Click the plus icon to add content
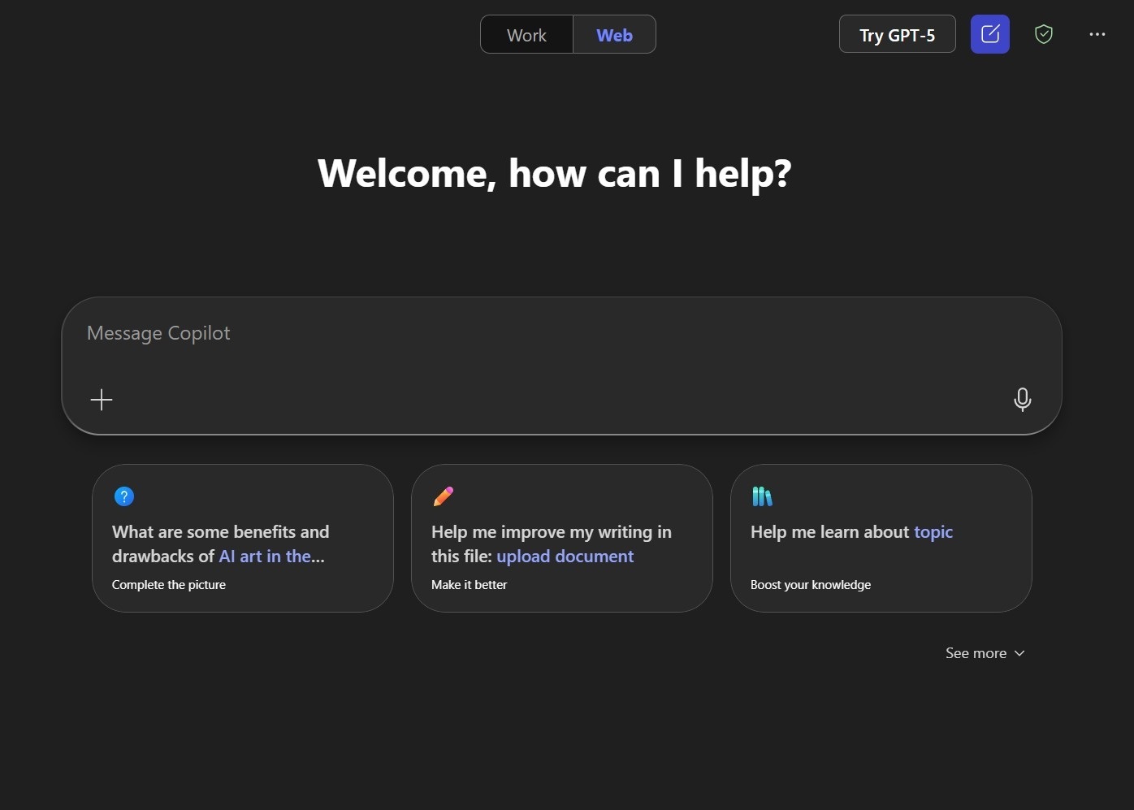The width and height of the screenshot is (1134, 810). (102, 400)
